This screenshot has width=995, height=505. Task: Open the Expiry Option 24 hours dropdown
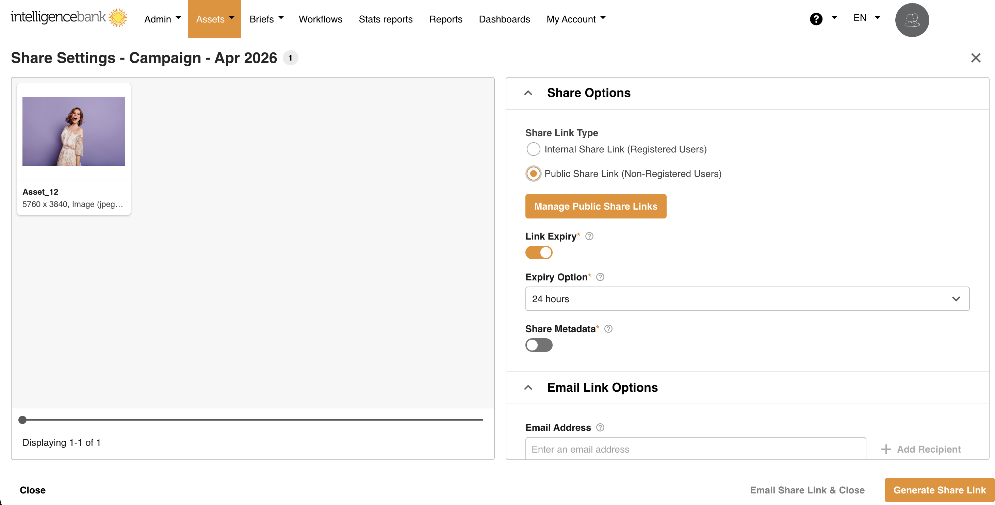click(x=747, y=299)
